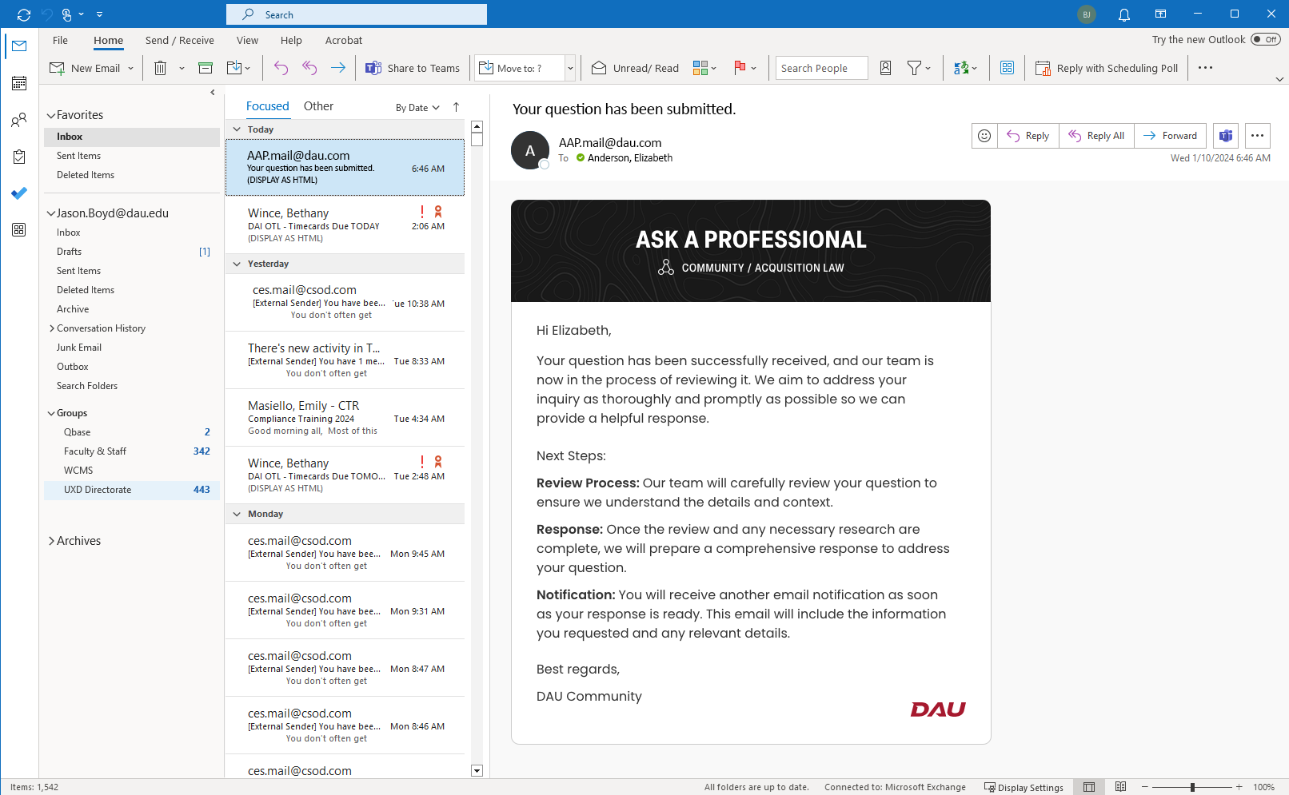Click the top Search box

tap(357, 14)
